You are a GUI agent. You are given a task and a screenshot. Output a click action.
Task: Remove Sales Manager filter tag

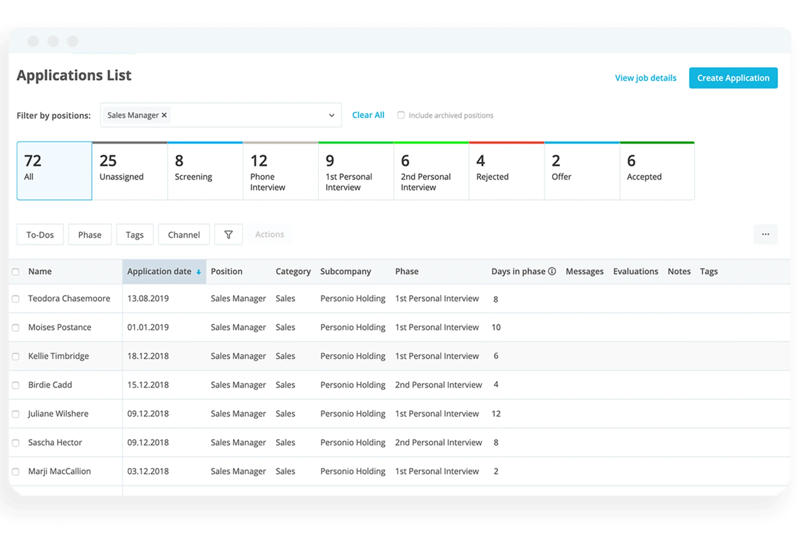coord(165,115)
